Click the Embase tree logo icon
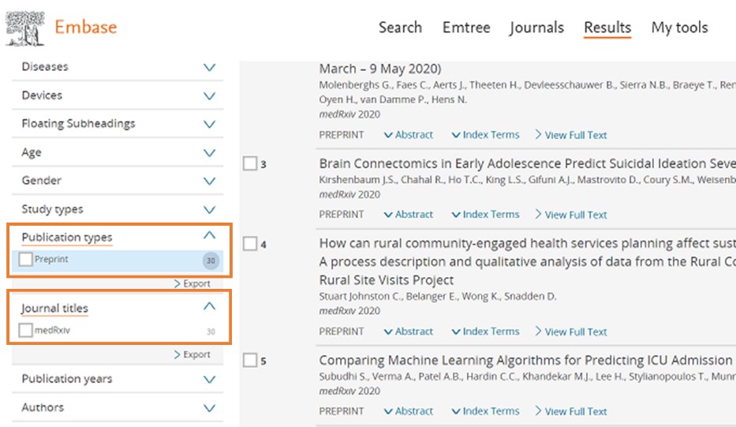This screenshot has width=736, height=427. [24, 28]
